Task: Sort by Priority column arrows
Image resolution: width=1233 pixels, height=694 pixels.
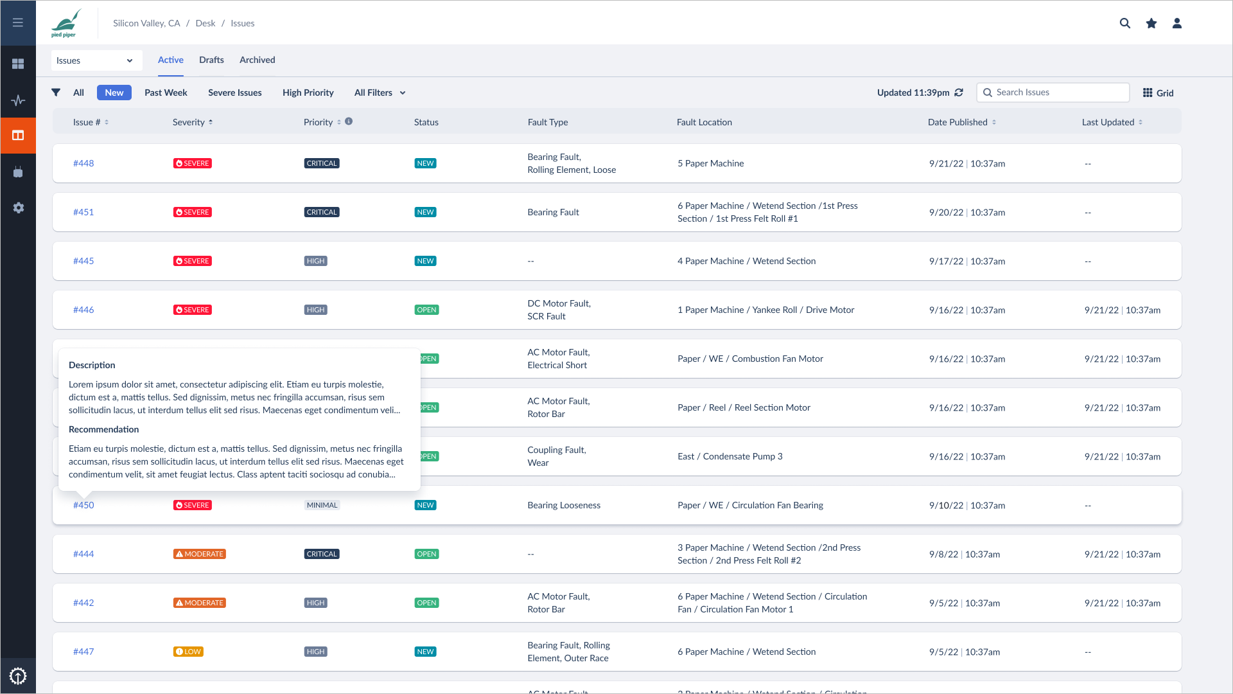Action: (x=339, y=122)
